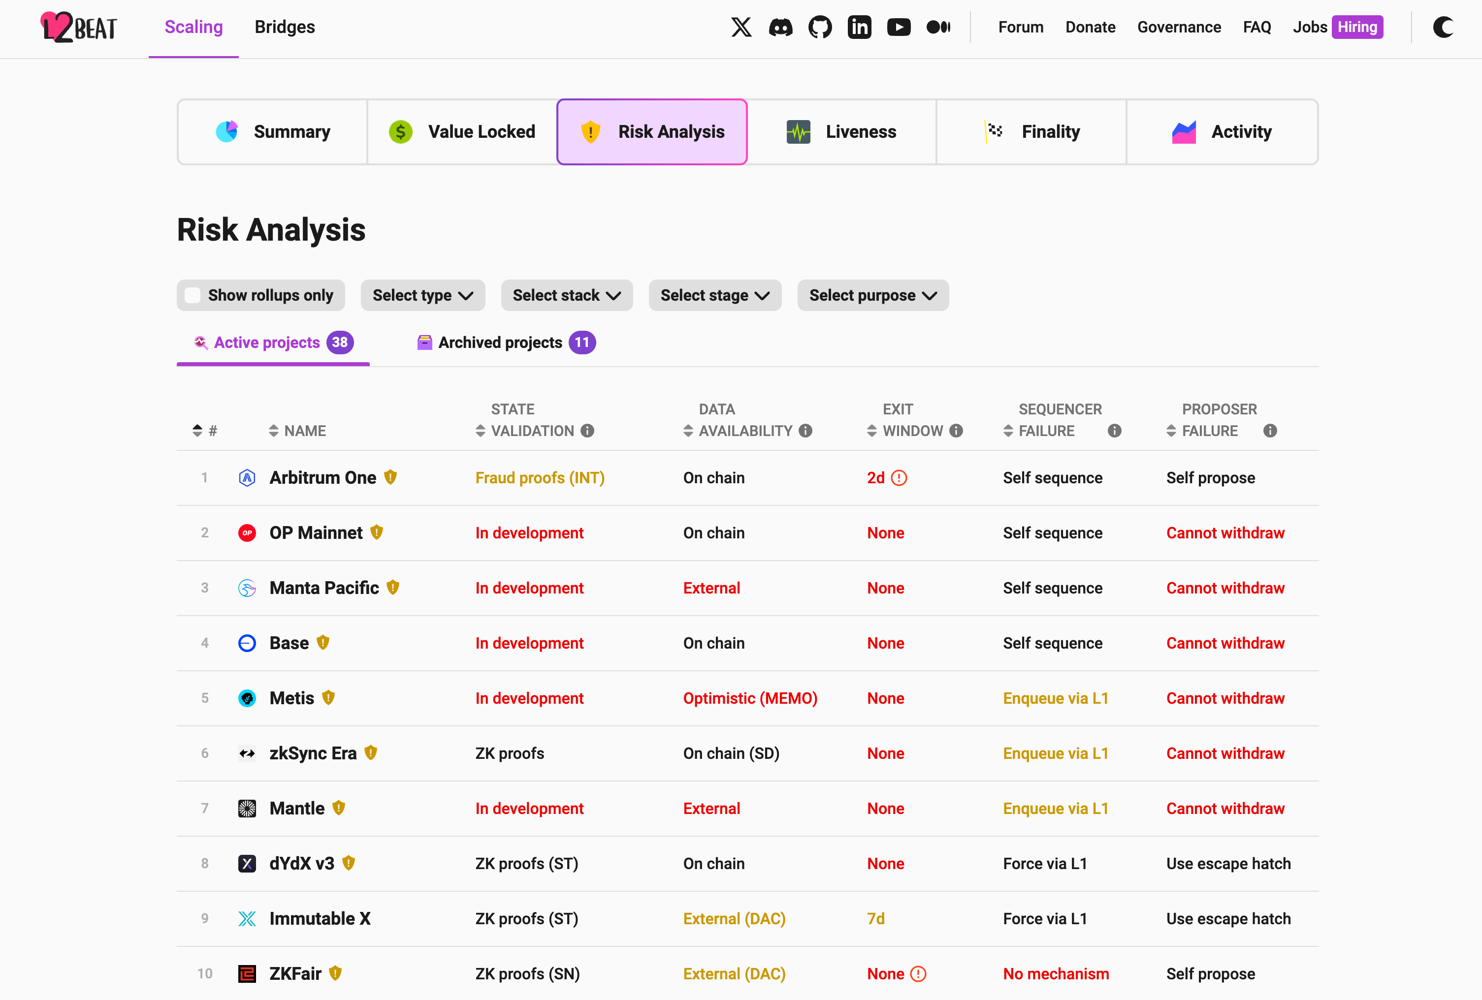Viewport: 1482px width, 1000px height.
Task: Switch to the Summary tab
Action: click(x=272, y=132)
